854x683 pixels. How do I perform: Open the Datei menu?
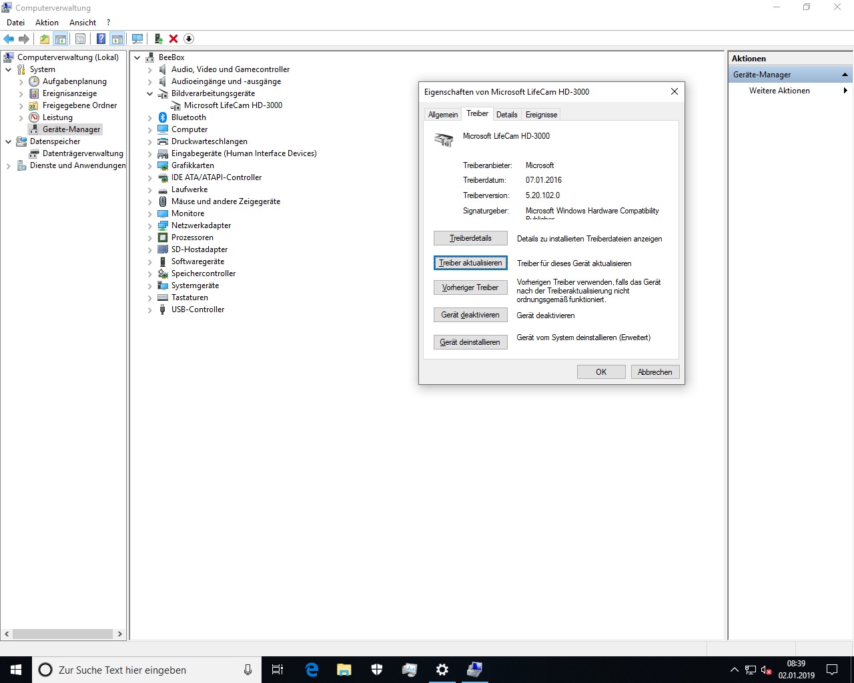coord(15,23)
